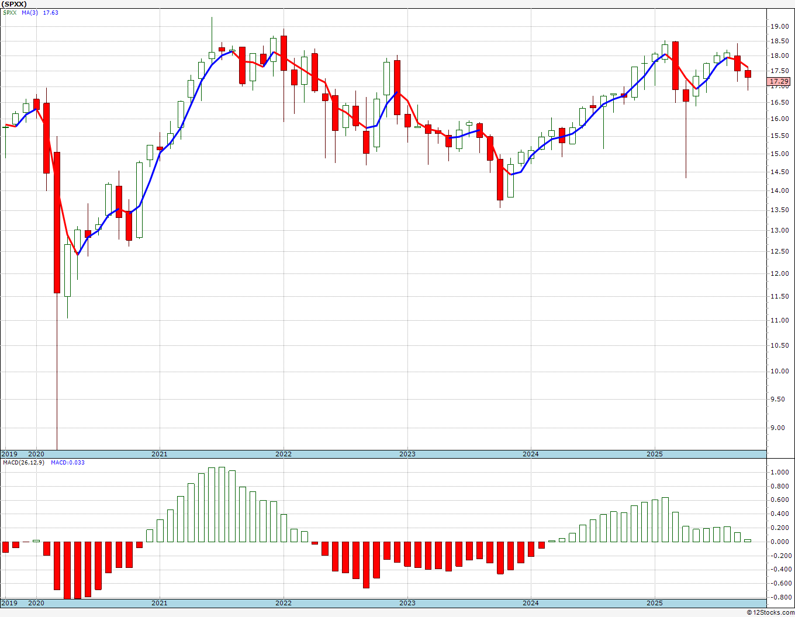Click 0.600 on the MACD axis
This screenshot has width=795, height=617.
(780, 500)
